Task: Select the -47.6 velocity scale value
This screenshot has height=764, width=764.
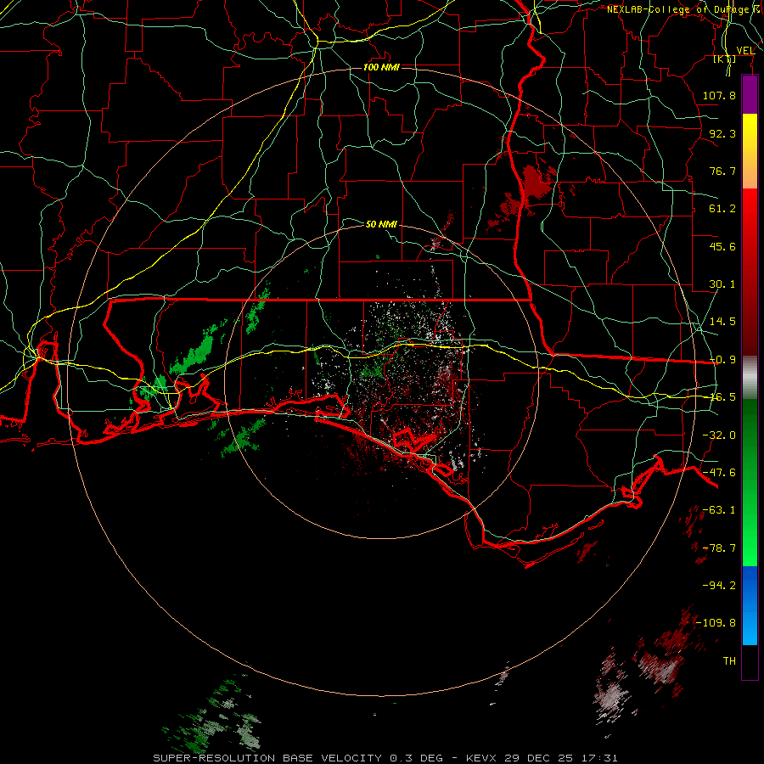Action: (719, 473)
